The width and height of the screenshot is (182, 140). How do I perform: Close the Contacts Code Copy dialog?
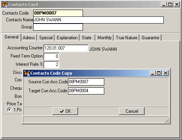[166, 73]
